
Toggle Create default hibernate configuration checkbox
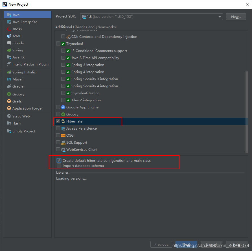(59, 160)
